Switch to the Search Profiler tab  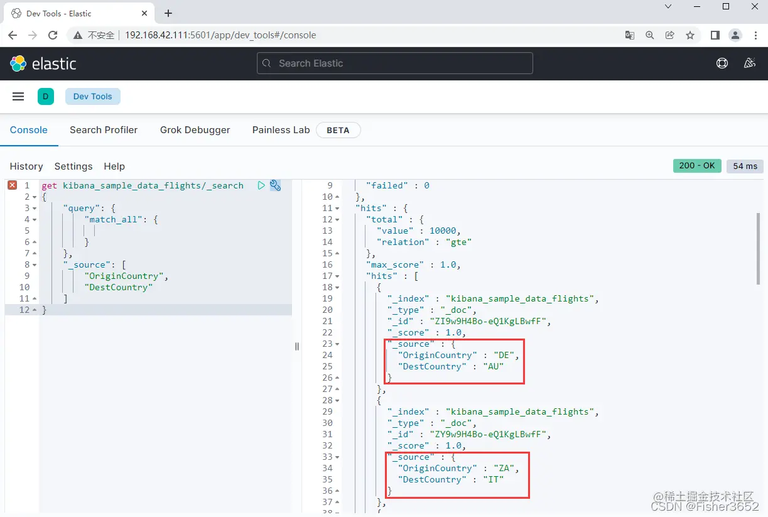(x=104, y=130)
